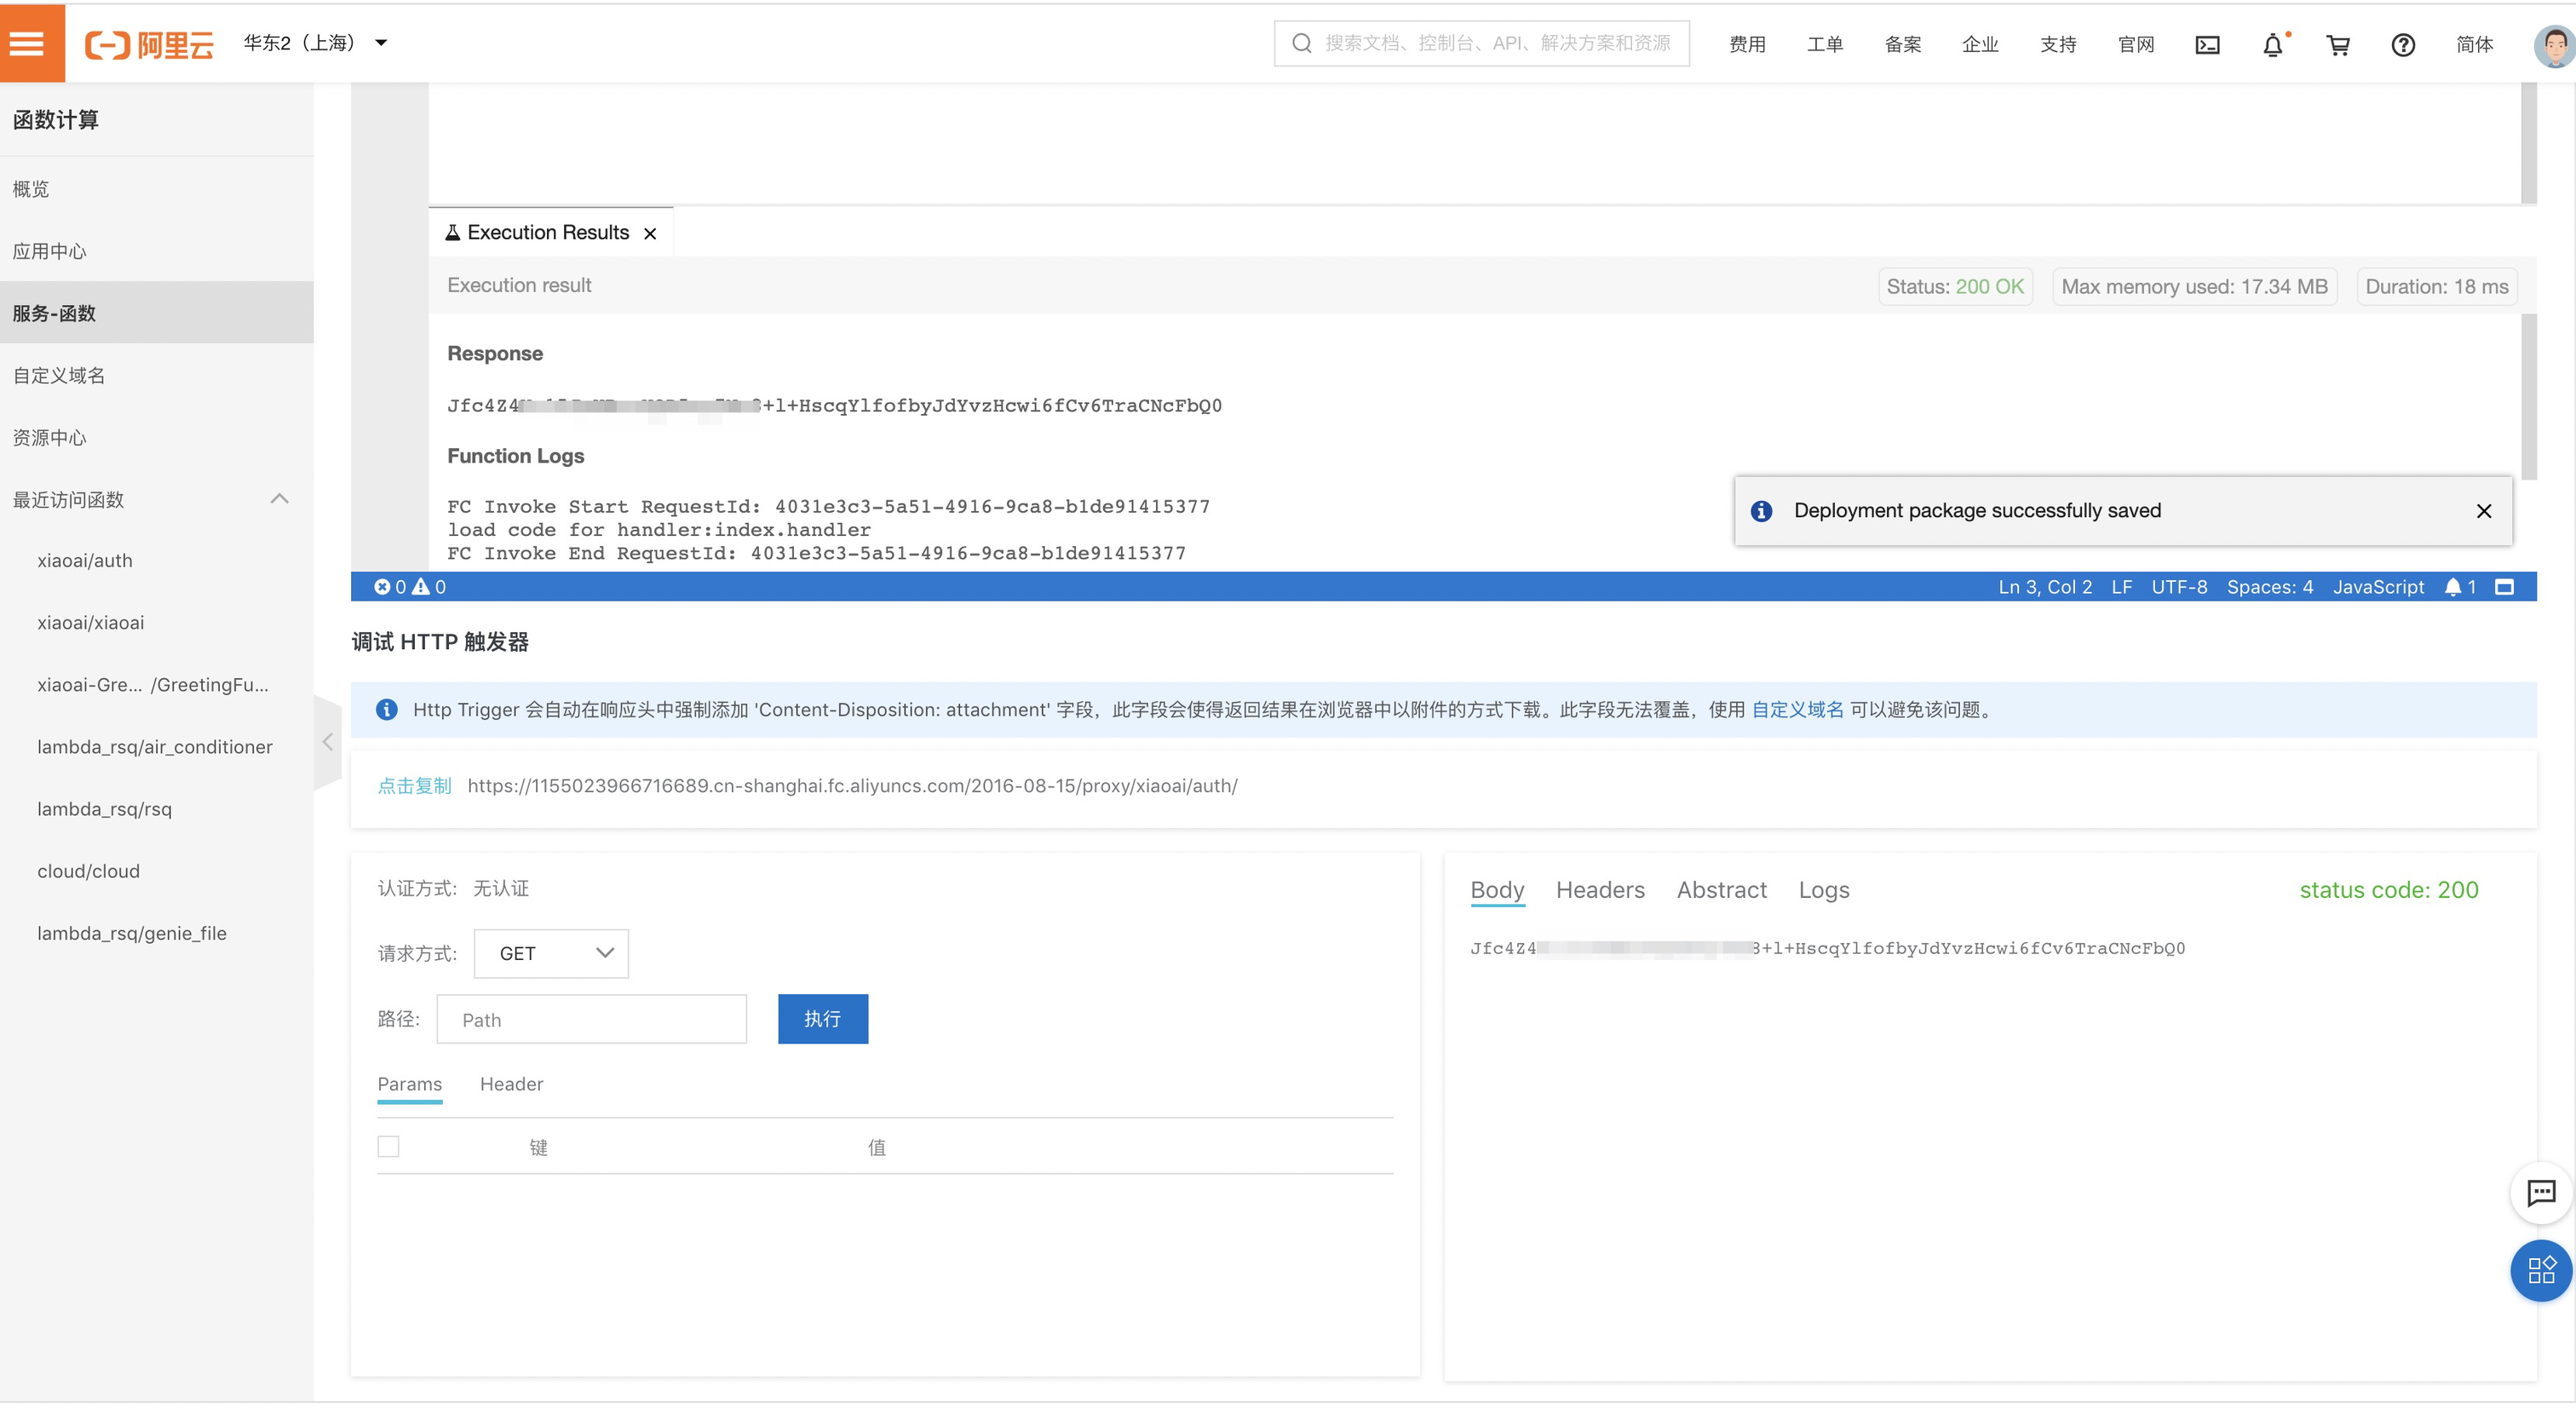
Task: Dismiss the Deployment package saved notification
Action: [x=2483, y=511]
